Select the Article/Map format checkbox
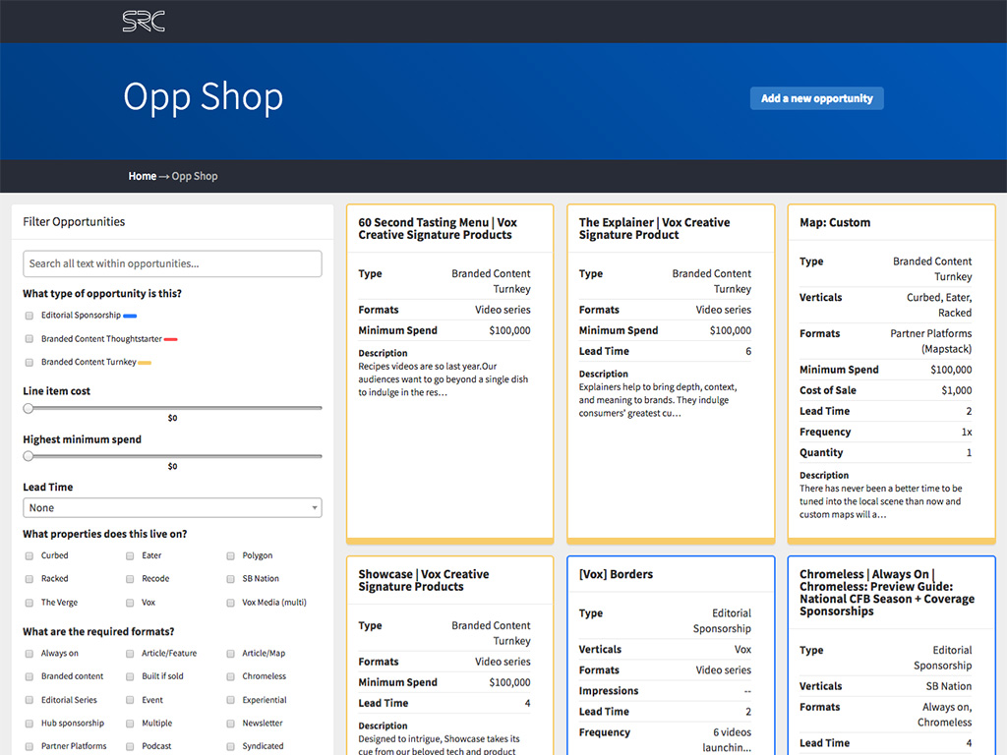Viewport: 1007px width, 755px height. (x=230, y=654)
